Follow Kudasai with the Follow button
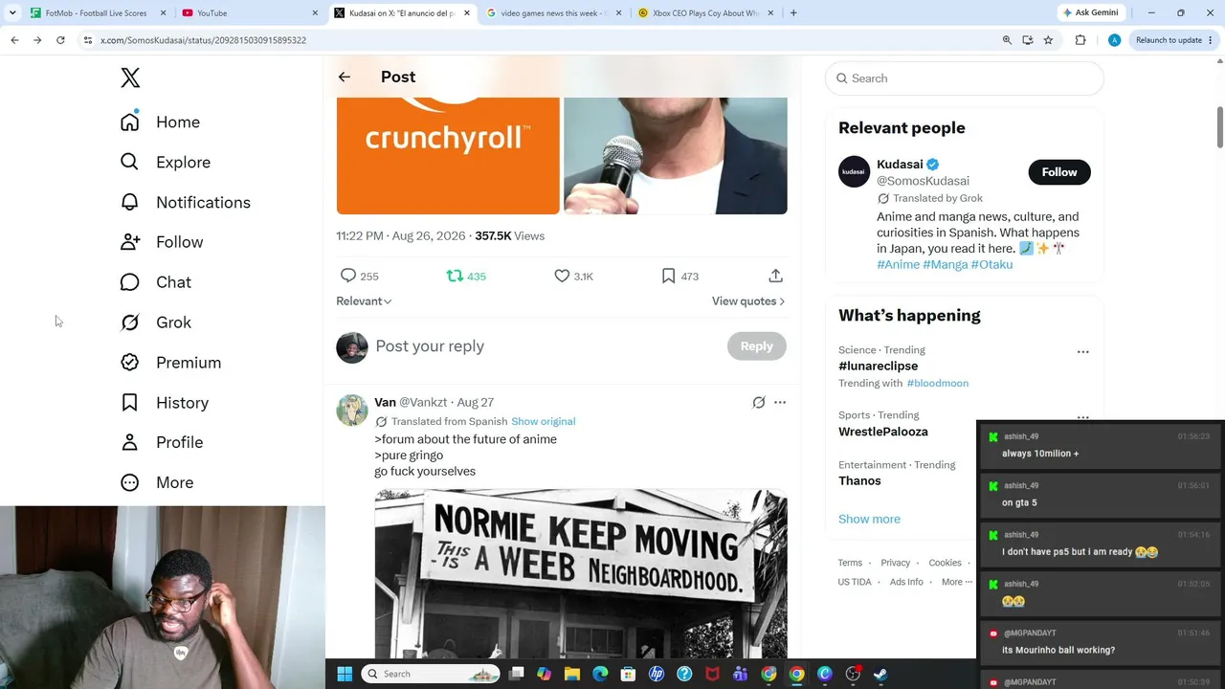 [x=1059, y=172]
